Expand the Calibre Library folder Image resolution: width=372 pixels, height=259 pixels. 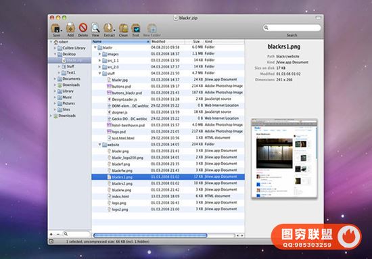coord(55,48)
